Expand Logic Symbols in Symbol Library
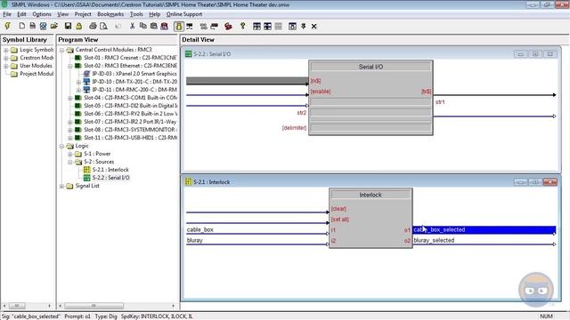Viewport: 570px width, 320px height. [x=6, y=50]
